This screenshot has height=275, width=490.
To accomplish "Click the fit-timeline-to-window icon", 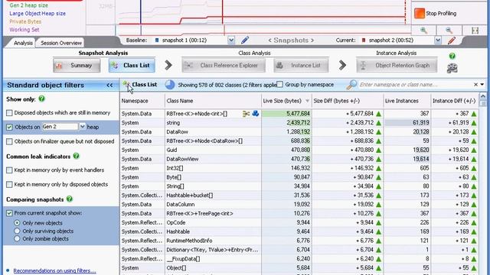I will [475, 31].
